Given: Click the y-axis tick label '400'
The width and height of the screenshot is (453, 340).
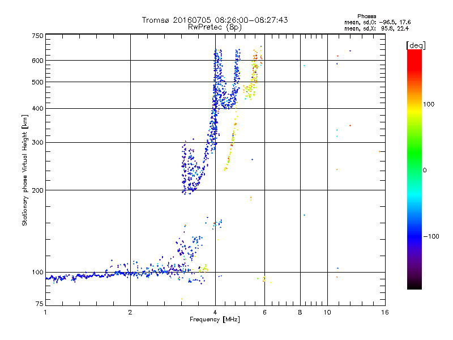Looking at the screenshot, I should point(37,109).
